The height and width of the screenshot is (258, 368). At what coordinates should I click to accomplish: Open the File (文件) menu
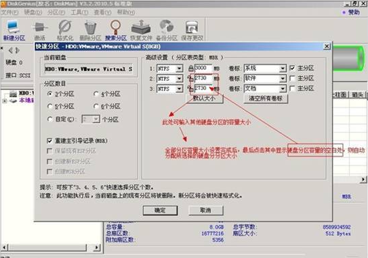click(10, 12)
